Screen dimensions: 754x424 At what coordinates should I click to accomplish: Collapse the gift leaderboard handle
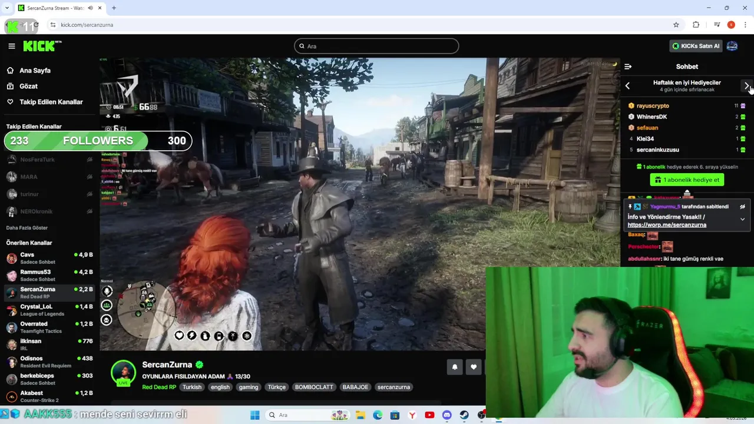687,193
